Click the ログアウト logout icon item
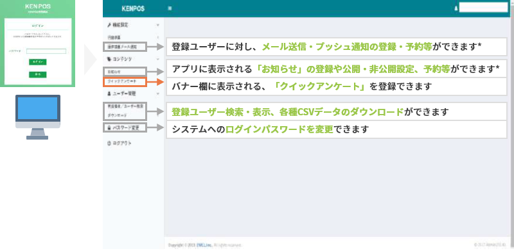The width and height of the screenshot is (514, 251). pos(120,143)
